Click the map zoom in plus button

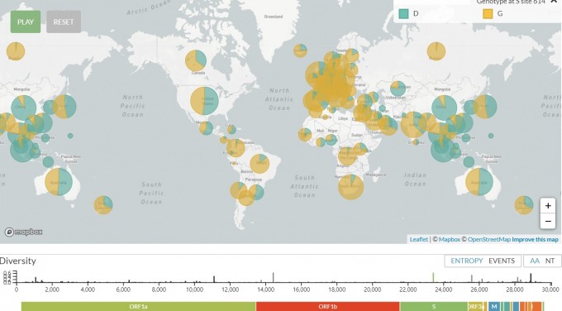coord(548,206)
